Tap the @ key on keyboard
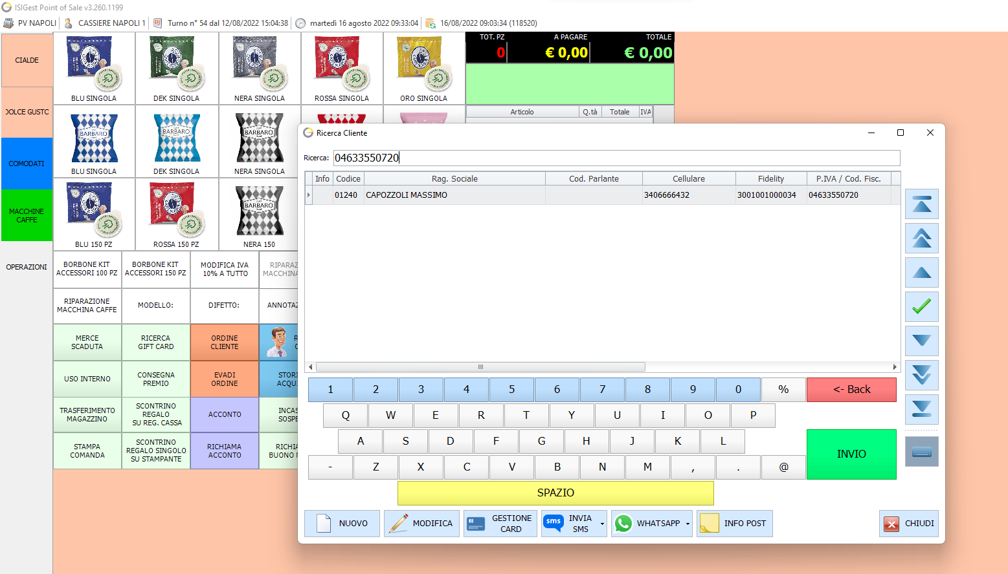This screenshot has height=574, width=1008. point(783,467)
